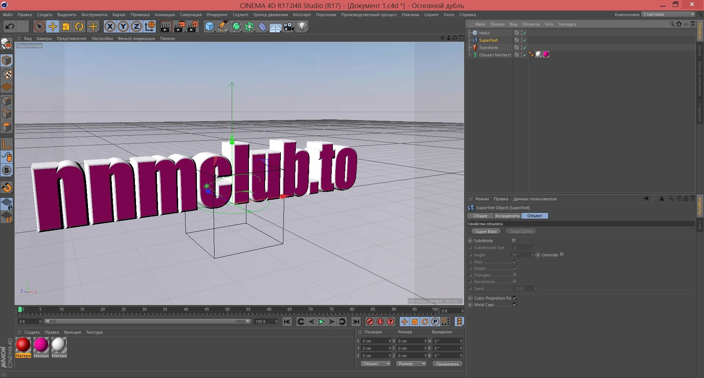Click Subdivision Size stepper arrows
The image size is (704, 378).
pyautogui.click(x=534, y=248)
